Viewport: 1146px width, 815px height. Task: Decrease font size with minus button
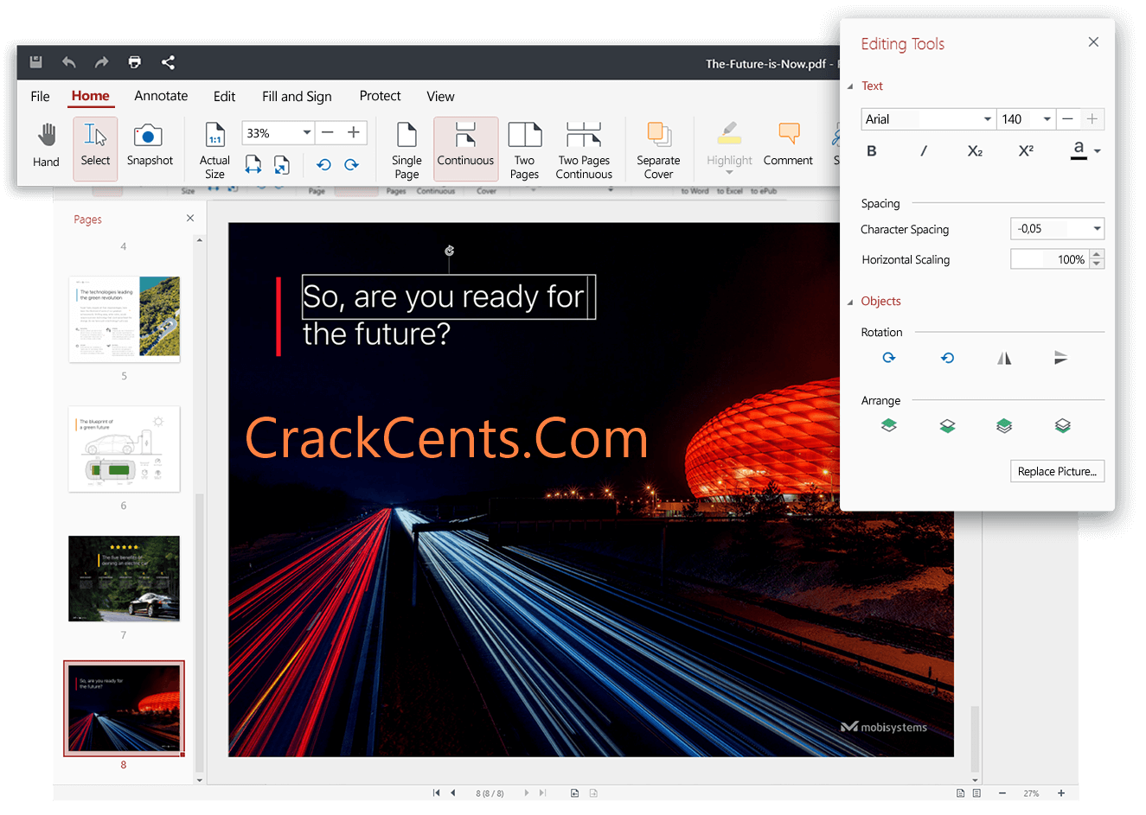pos(1068,119)
